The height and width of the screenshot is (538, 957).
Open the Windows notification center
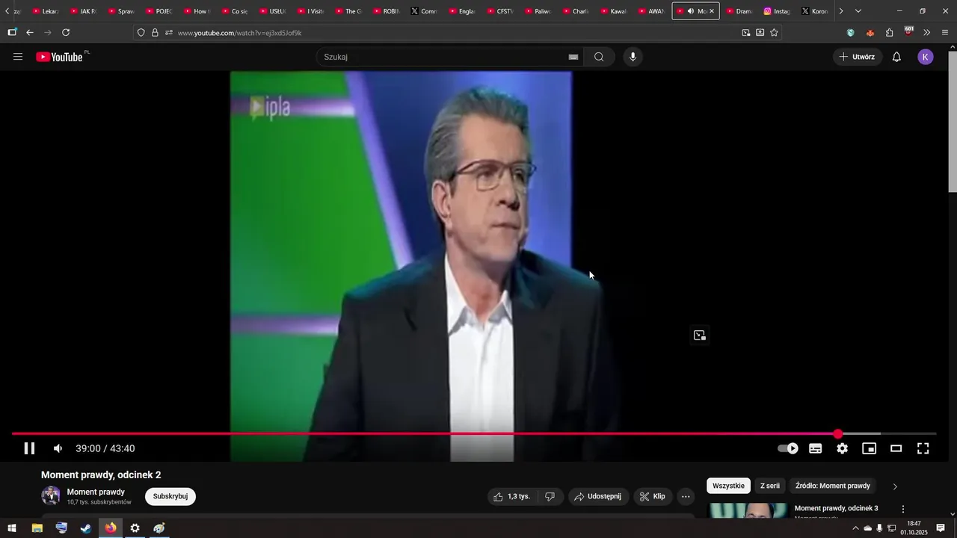coord(941,528)
